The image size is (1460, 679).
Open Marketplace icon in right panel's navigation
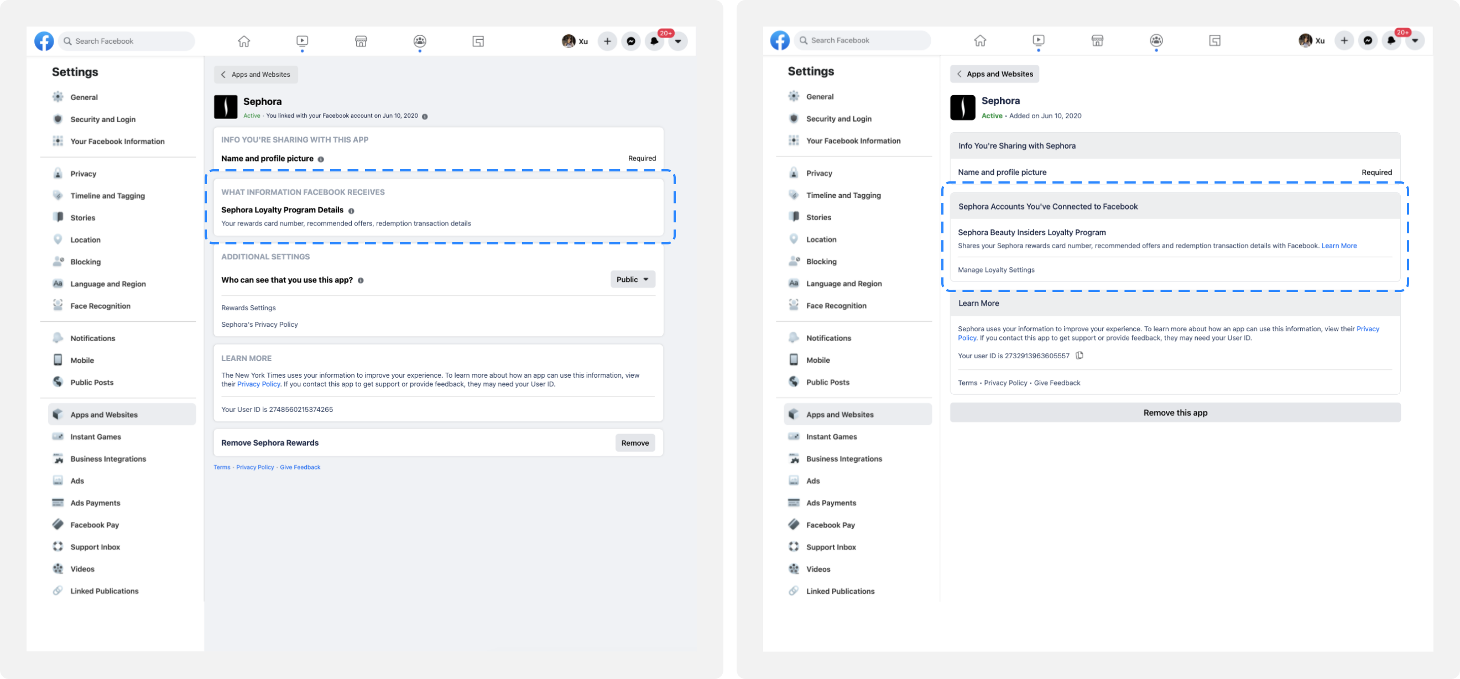coord(1097,40)
